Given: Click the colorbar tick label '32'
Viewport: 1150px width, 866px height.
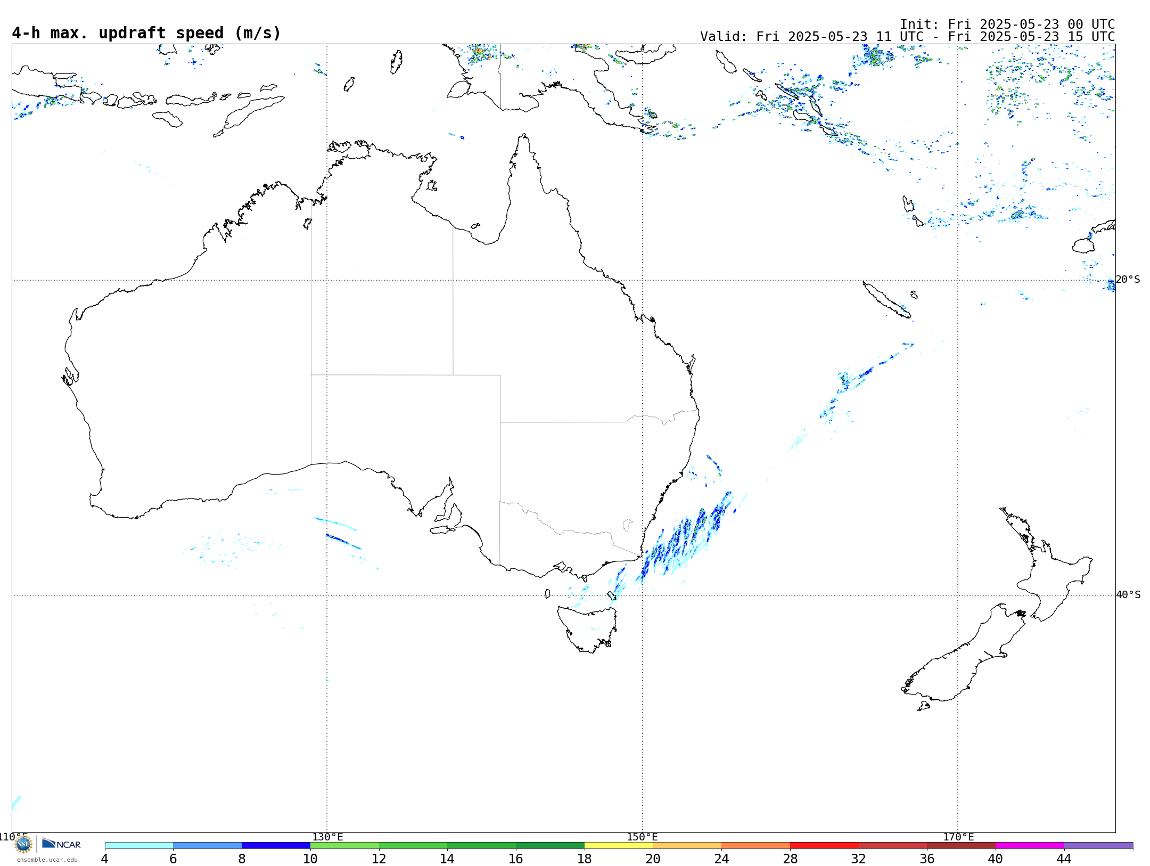Looking at the screenshot, I should [x=859, y=859].
